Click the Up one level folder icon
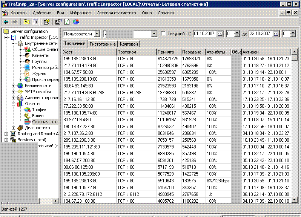 (x=26, y=22)
